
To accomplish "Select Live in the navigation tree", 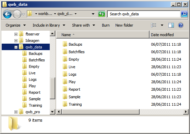I will [32, 73].
